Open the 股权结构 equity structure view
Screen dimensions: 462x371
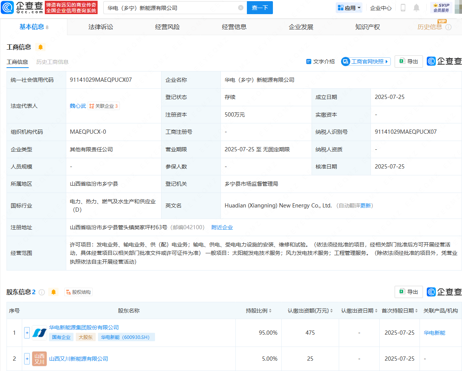tap(78, 292)
